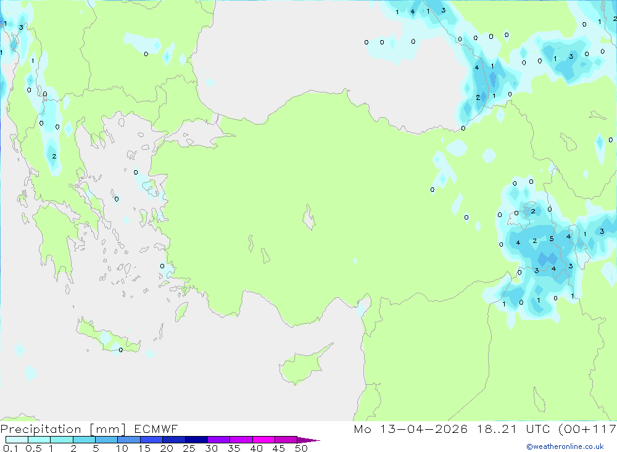617x452 pixels.
Task: Click the '25' legend scale label
Action: coord(189,448)
